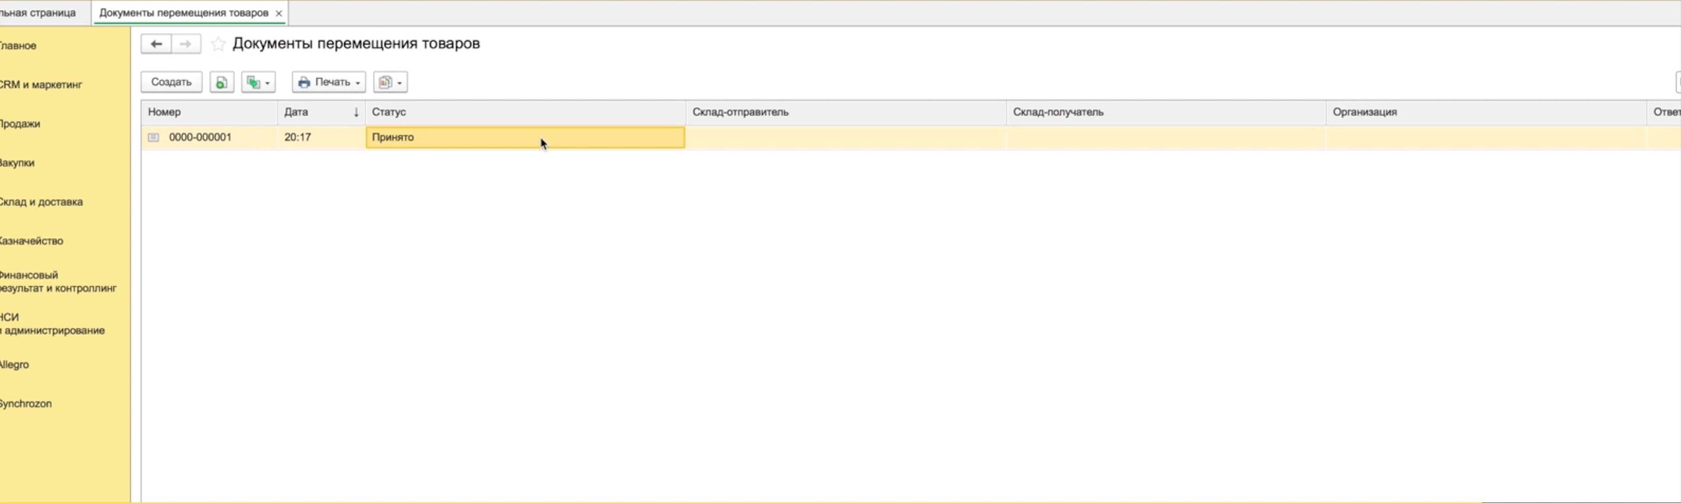This screenshot has width=1681, height=503.
Task: Open the reports dropdown button
Action: tap(390, 82)
